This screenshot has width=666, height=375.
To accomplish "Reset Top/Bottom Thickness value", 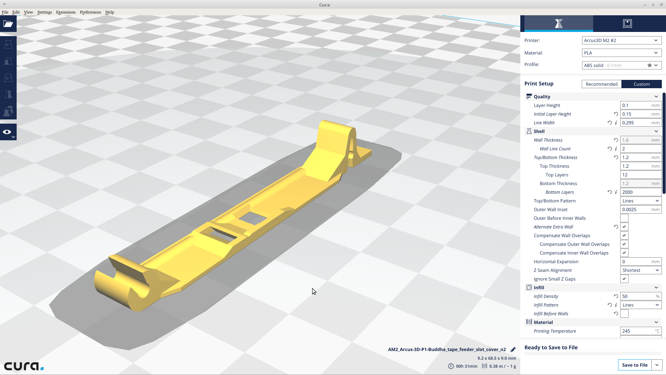I will [616, 157].
